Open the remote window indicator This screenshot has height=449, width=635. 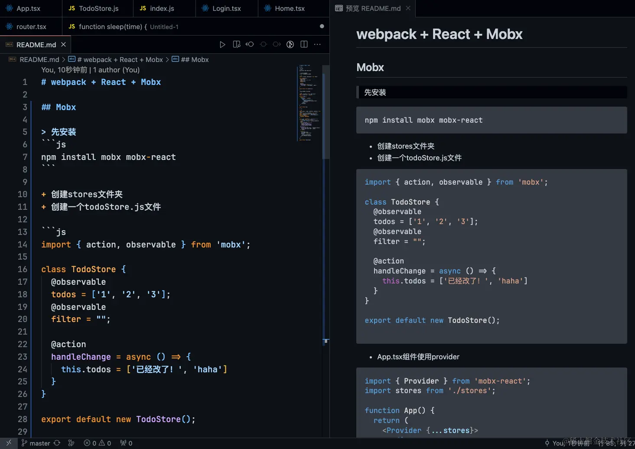9,443
